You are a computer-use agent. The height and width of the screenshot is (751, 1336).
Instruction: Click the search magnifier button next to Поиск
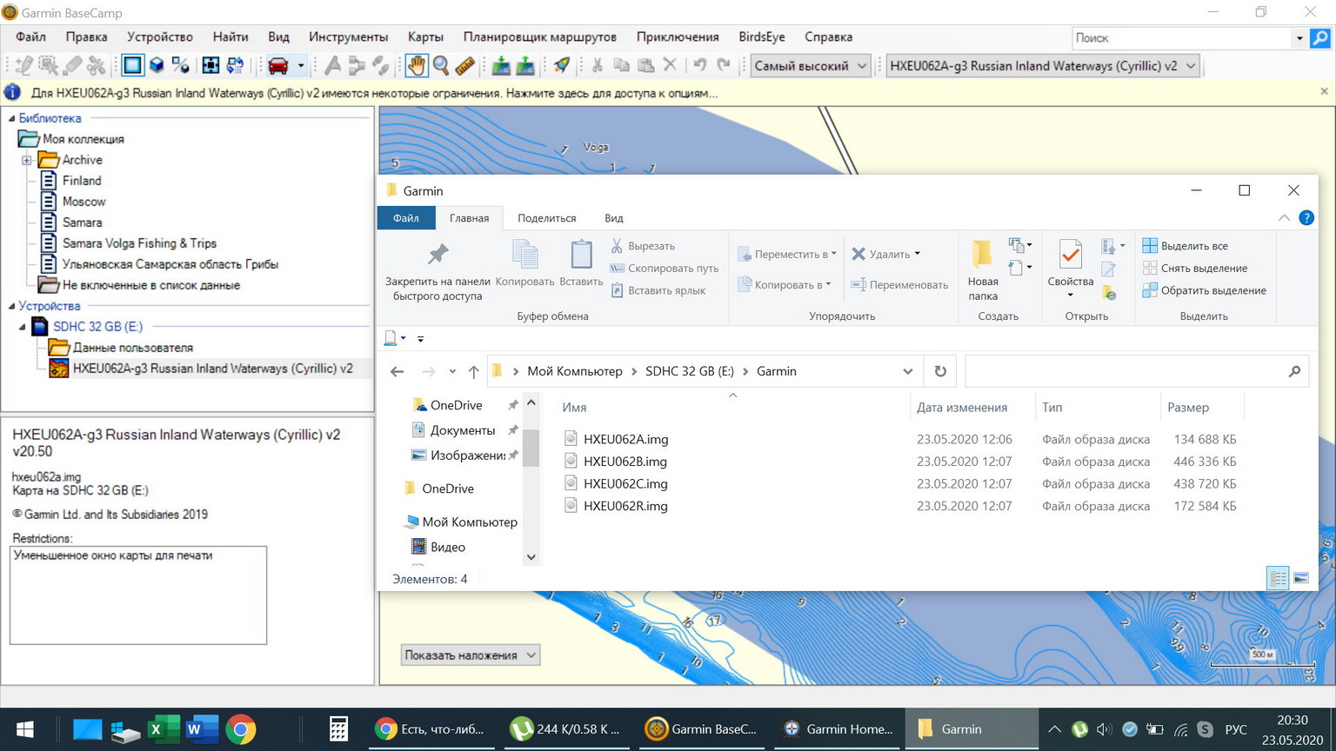click(x=1320, y=38)
